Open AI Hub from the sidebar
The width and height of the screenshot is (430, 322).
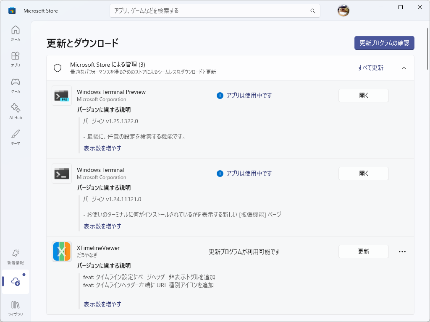coord(16,112)
